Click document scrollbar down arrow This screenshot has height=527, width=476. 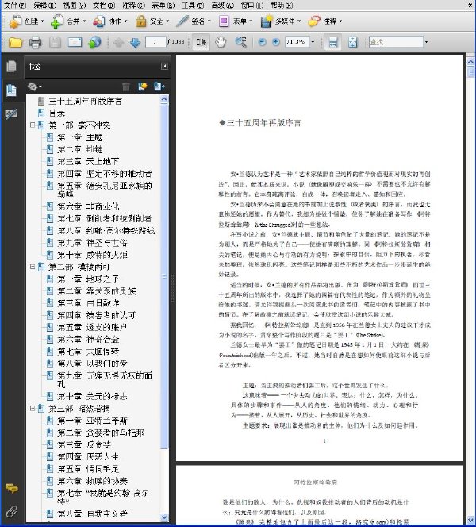tap(470, 520)
